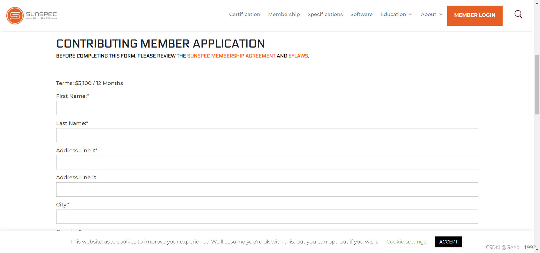
Task: Go to the Specifications page
Action: (325, 14)
